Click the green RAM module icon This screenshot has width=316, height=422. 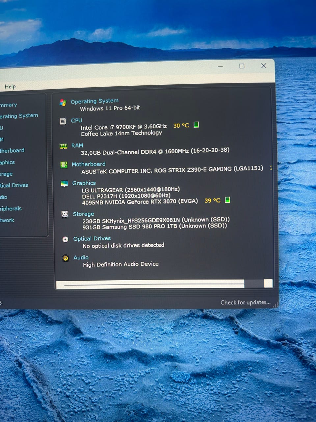click(x=63, y=146)
